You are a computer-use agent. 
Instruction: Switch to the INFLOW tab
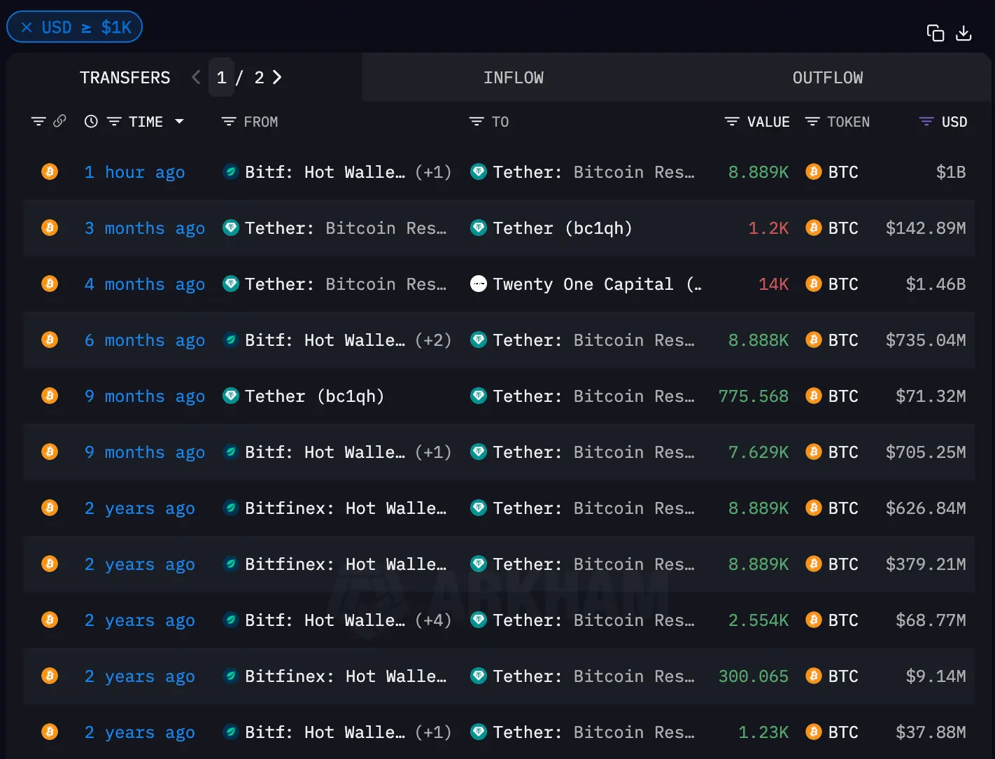(513, 78)
